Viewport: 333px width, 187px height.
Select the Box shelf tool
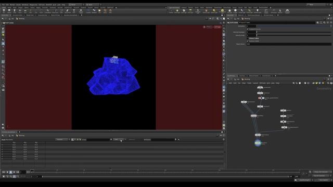(4, 11)
